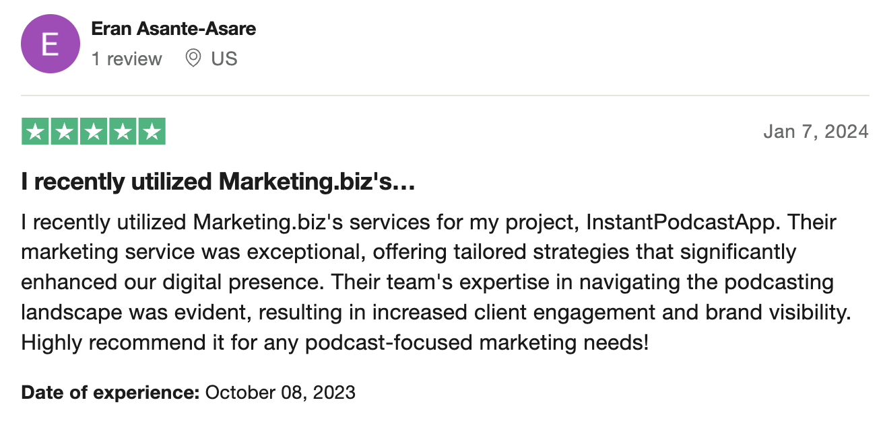The image size is (881, 421).
Task: Open Eran Asante-Asare's reviewer profile
Action: 173,29
